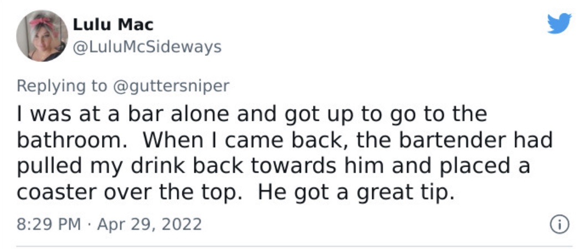Click the word "coaster" in the tweet
This screenshot has height=249, width=585.
[57, 194]
